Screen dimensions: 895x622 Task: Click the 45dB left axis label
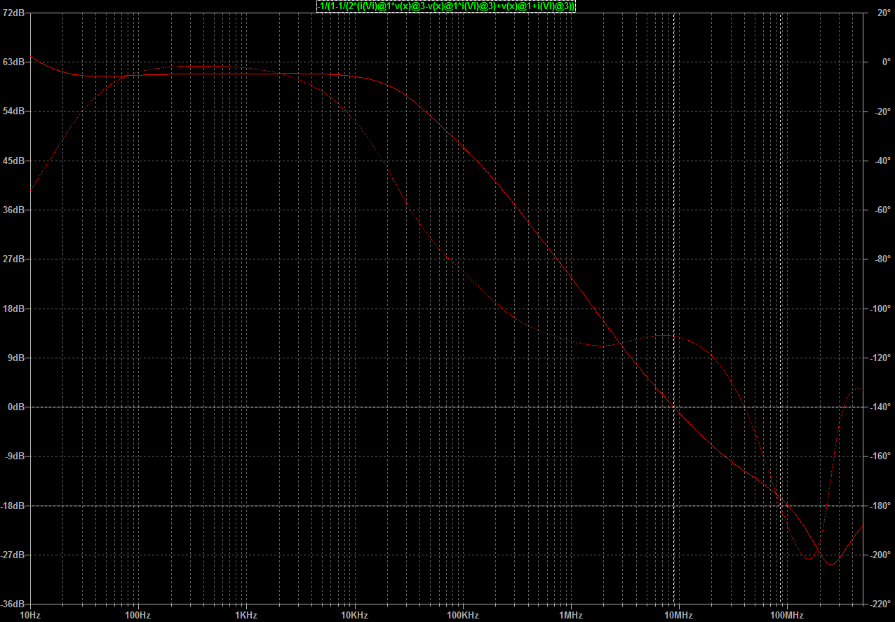(13, 161)
